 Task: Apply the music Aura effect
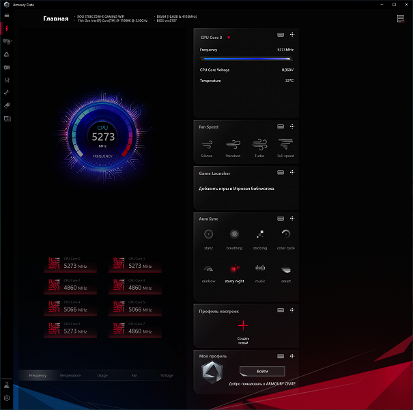[260, 273]
